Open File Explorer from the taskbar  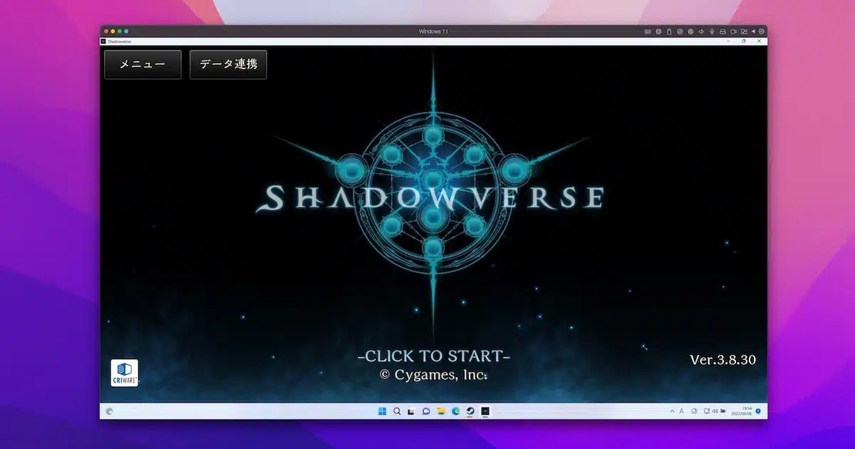coord(441,411)
